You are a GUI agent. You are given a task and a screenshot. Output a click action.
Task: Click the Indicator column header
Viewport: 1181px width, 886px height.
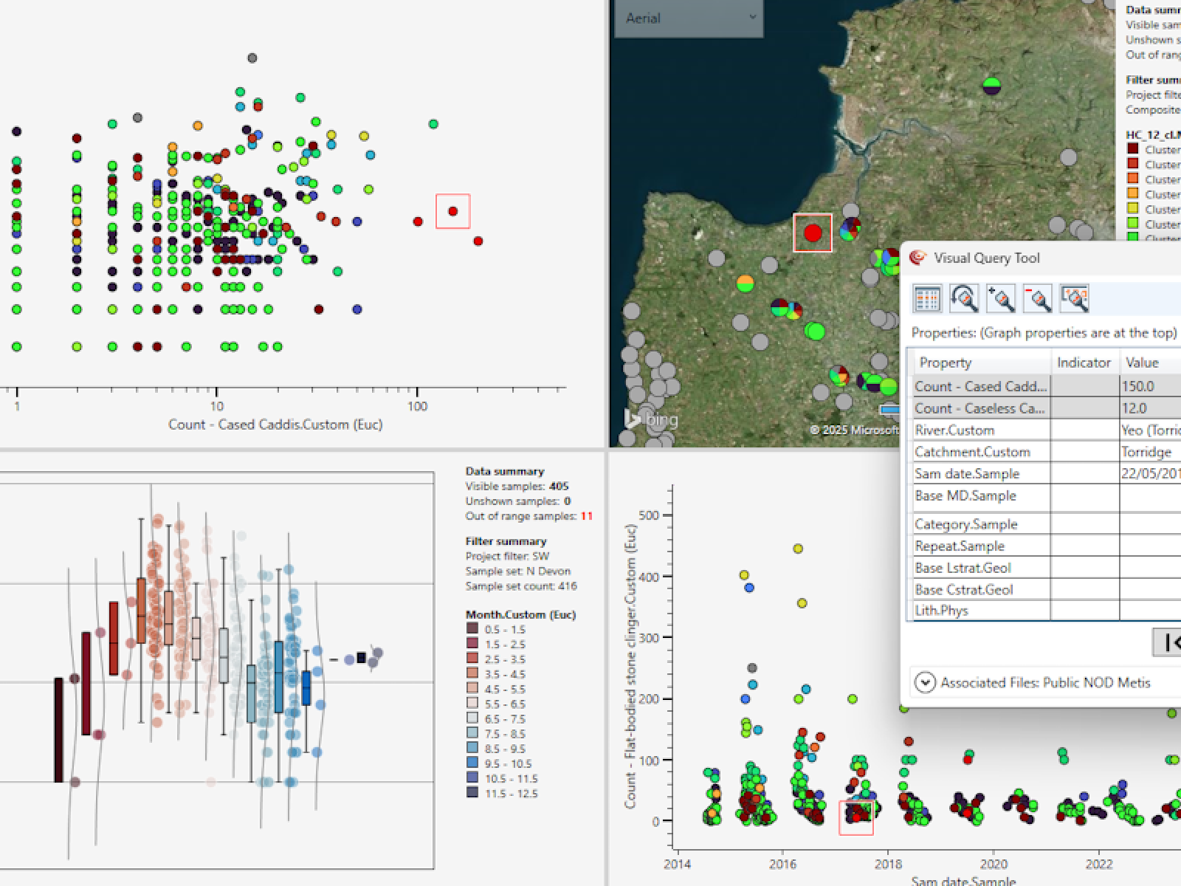tap(1083, 363)
